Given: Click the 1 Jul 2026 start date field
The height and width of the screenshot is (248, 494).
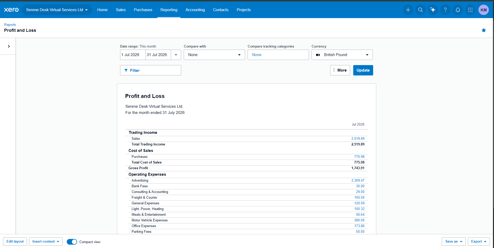Looking at the screenshot, I should click(x=133, y=55).
